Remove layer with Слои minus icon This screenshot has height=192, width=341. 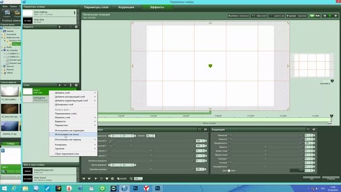pyautogui.click(x=65, y=85)
